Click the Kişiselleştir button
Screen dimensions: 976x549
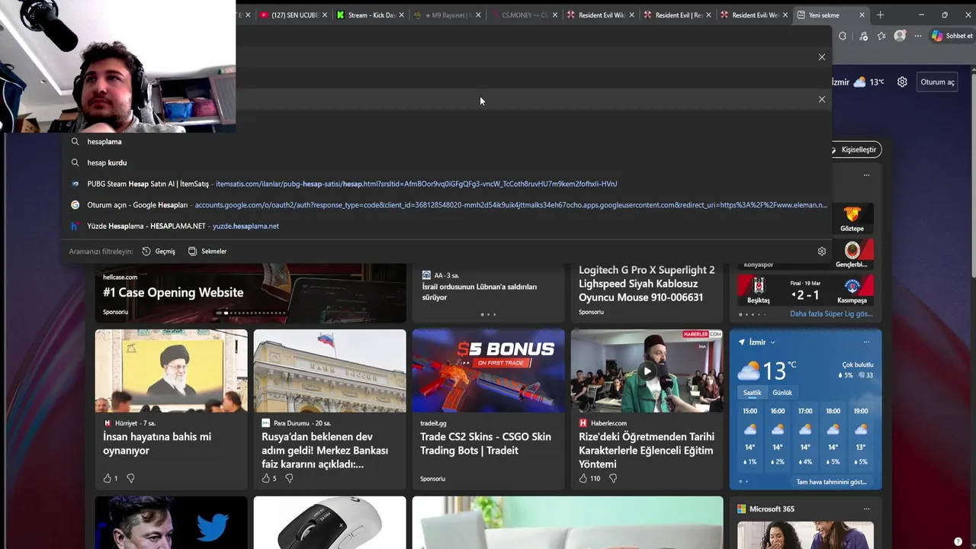click(x=857, y=149)
